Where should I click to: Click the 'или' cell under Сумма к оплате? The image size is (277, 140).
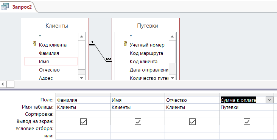pos(247,136)
